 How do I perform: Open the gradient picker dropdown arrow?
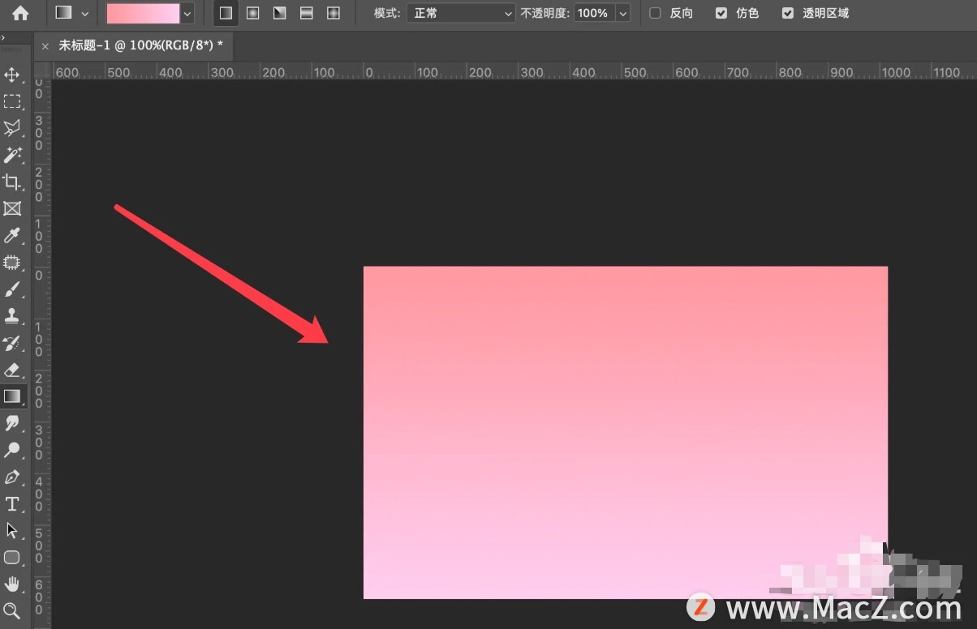[x=188, y=13]
